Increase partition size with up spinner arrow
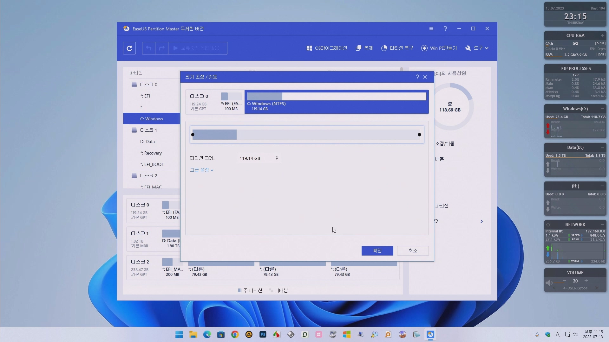The width and height of the screenshot is (609, 342). tap(277, 157)
